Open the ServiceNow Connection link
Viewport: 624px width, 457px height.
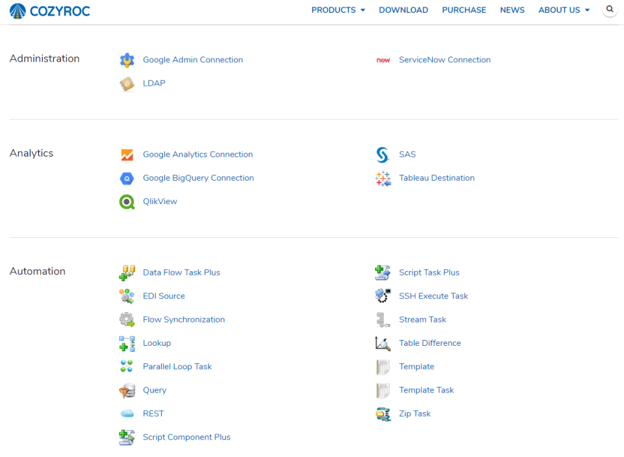click(x=445, y=59)
